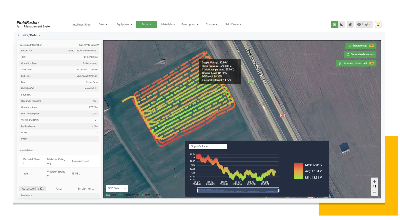Go back using Tasks breadcrumb arrow
This screenshot has width=400, height=220.
pyautogui.click(x=19, y=35)
